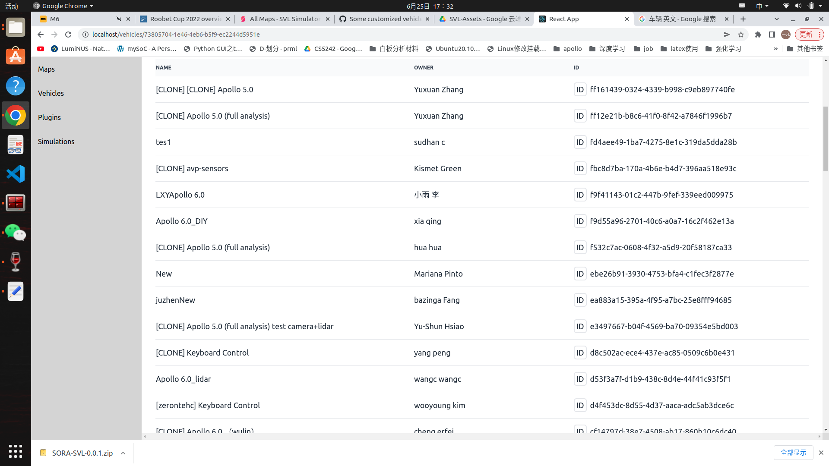The width and height of the screenshot is (829, 466).
Task: Select Simulations in the left sidebar
Action: pyautogui.click(x=56, y=141)
